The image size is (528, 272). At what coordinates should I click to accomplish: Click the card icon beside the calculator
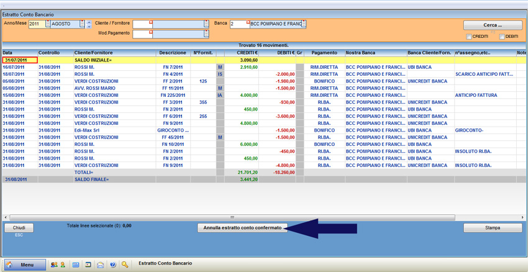[x=88, y=265]
